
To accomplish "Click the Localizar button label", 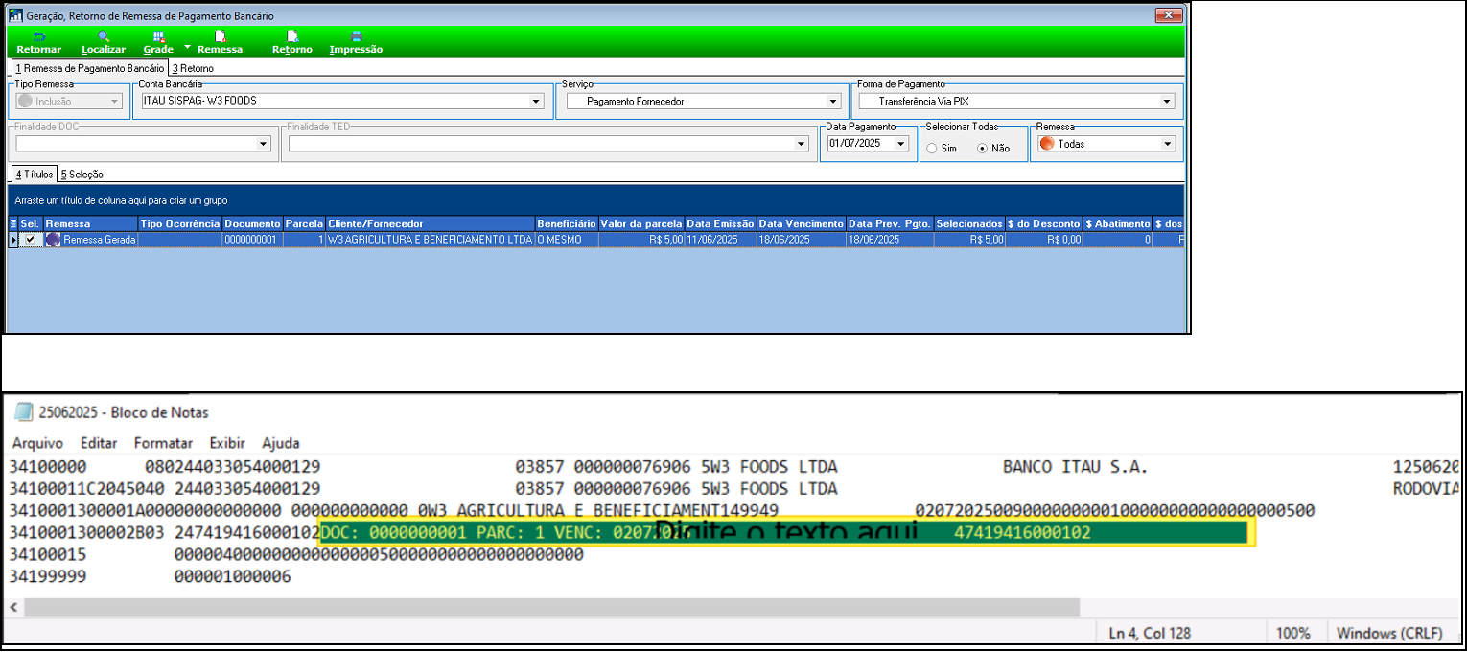I will point(104,49).
